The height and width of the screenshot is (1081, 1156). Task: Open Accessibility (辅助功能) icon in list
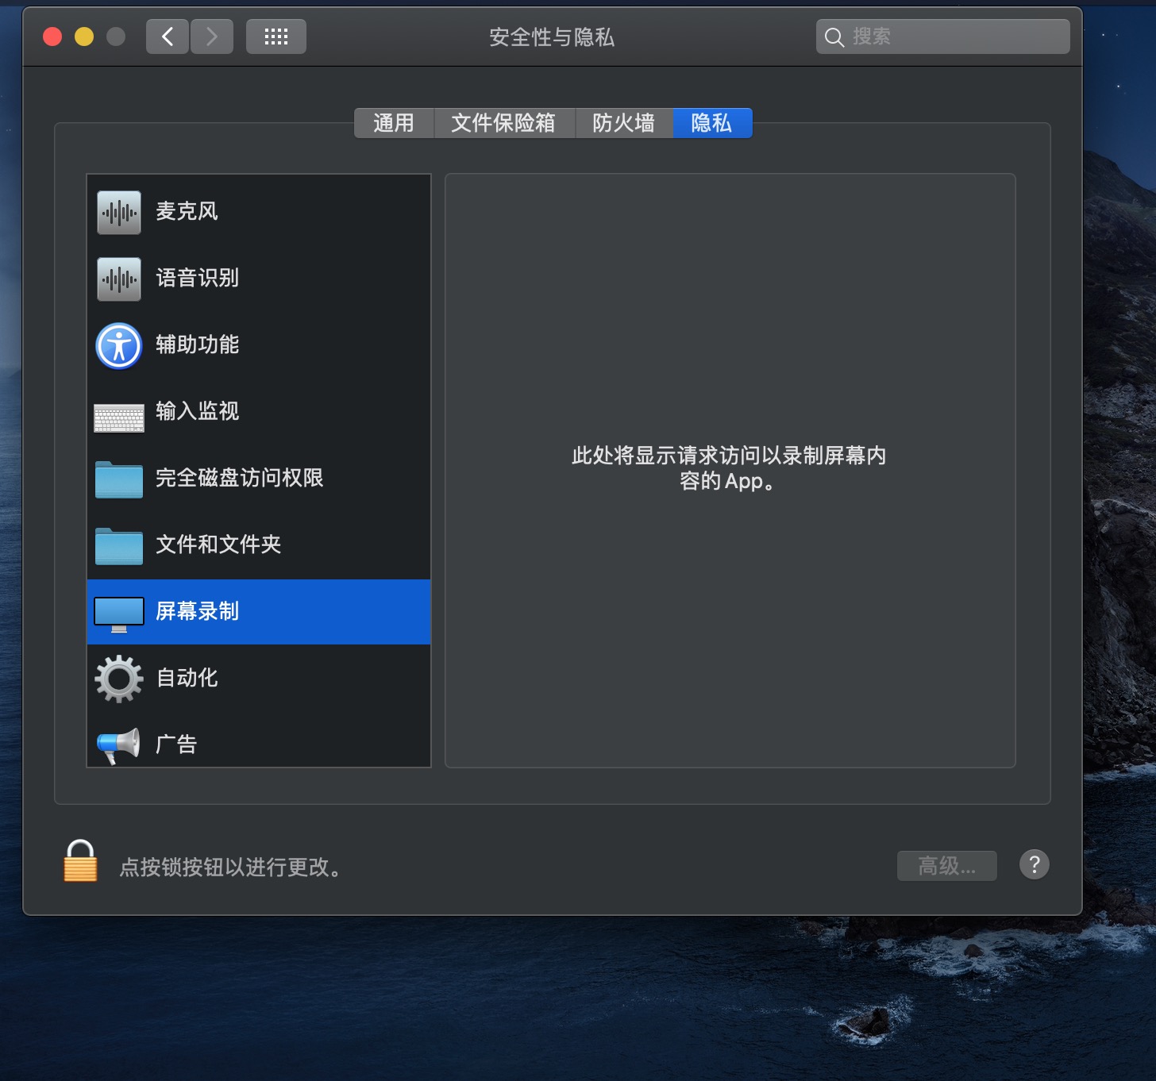pyautogui.click(x=119, y=346)
